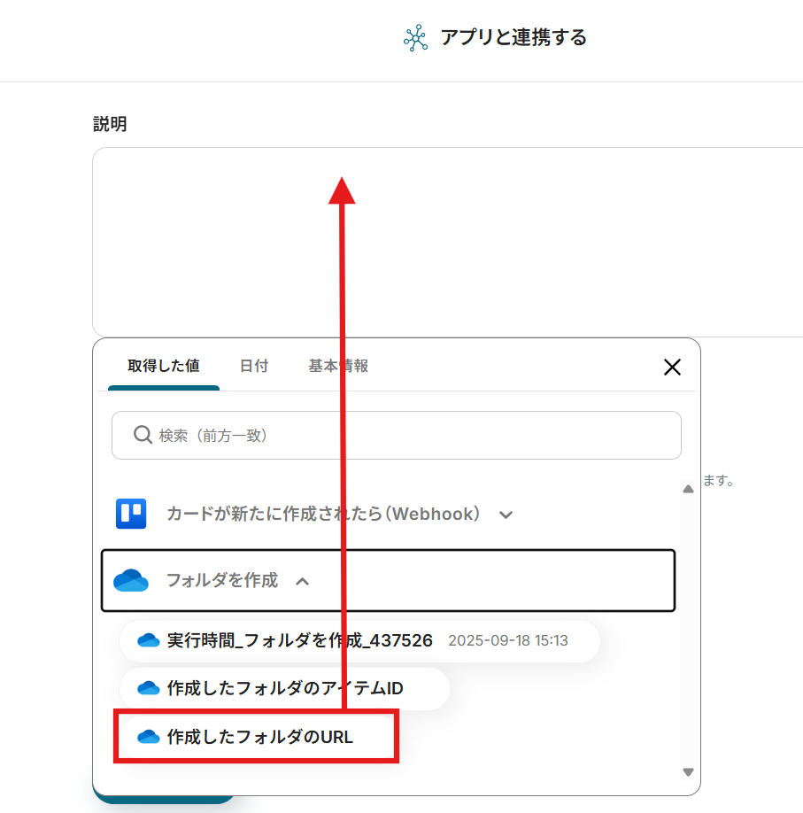Click the scrollbar down arrow in list
Screen dimensions: 803x813
tap(688, 771)
